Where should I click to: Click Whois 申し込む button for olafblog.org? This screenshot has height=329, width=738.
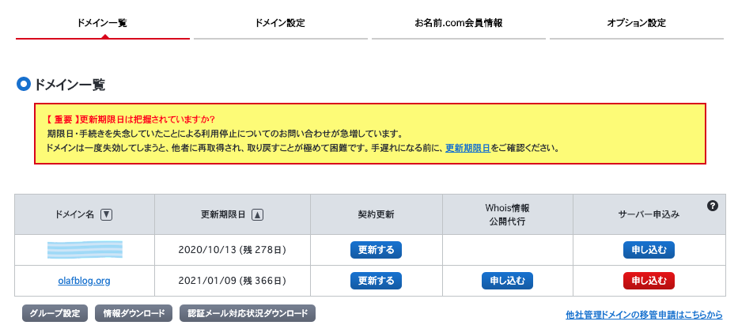(507, 281)
